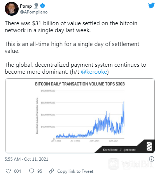
Task: Click the tornado emoji beside Pomp
Action: pos(36,6)
